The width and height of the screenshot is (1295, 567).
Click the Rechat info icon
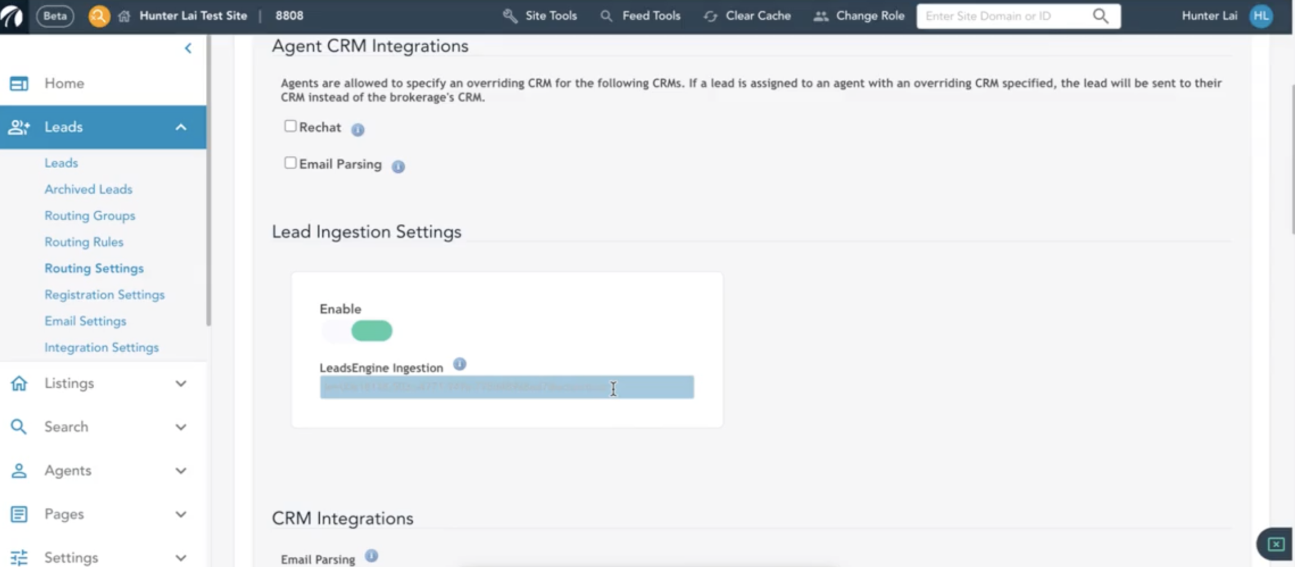click(x=358, y=130)
